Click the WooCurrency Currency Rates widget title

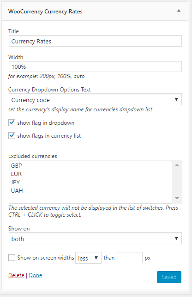tap(45, 12)
